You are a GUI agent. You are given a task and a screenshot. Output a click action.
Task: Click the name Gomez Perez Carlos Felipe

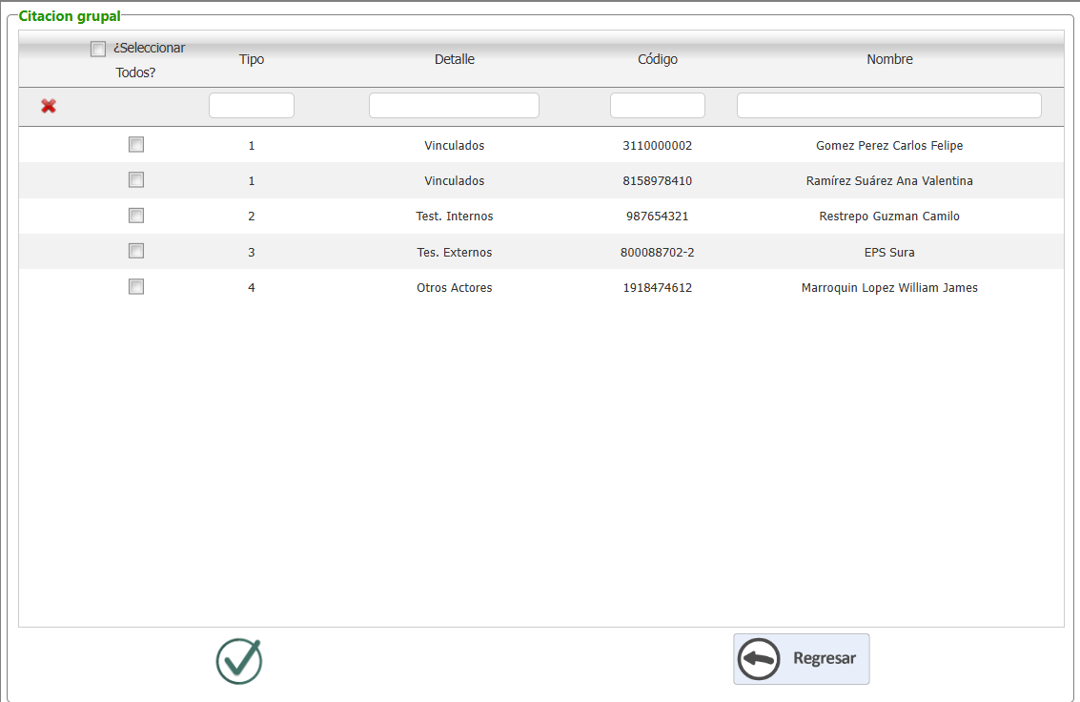(889, 145)
